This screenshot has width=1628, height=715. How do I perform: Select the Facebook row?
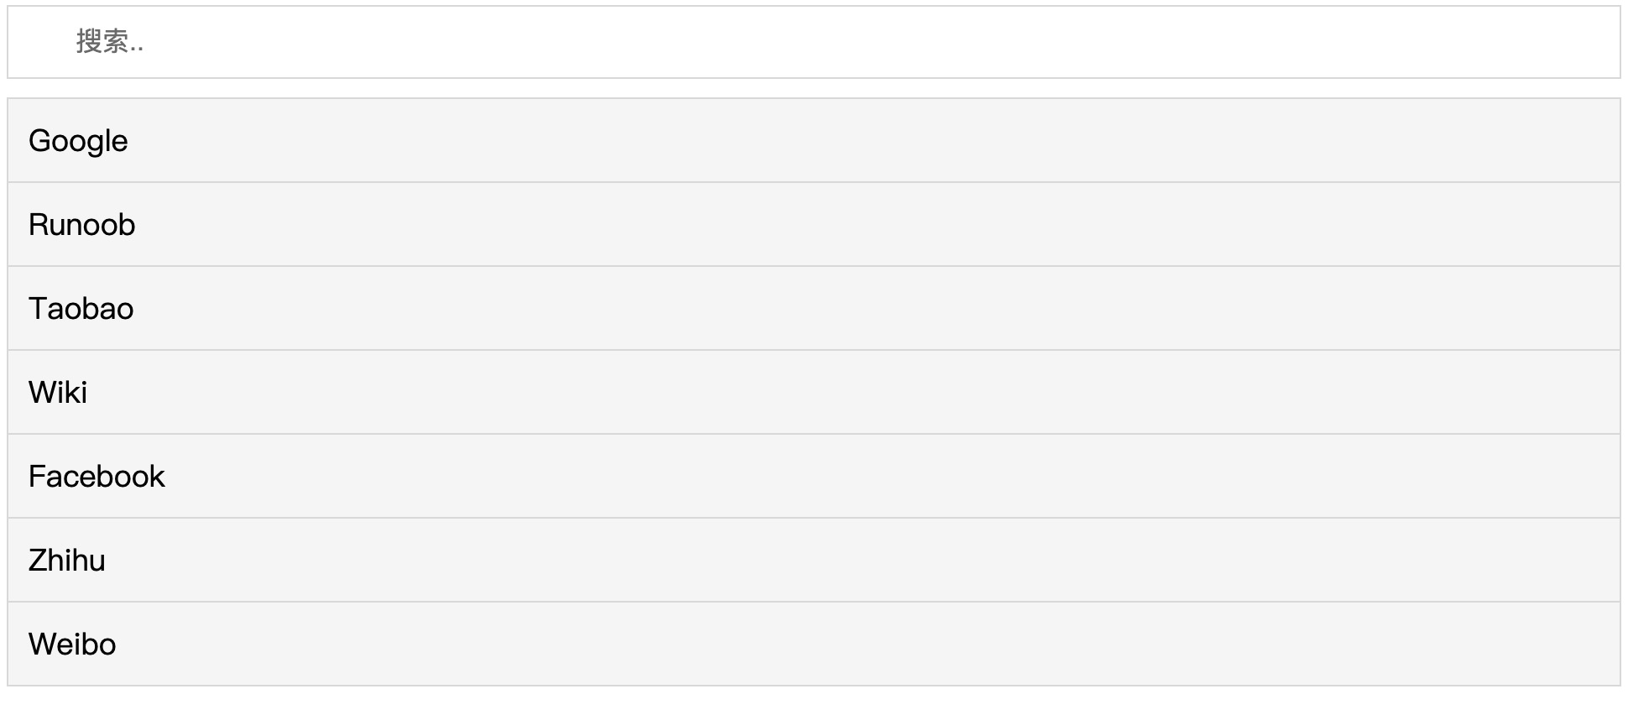tap(814, 476)
